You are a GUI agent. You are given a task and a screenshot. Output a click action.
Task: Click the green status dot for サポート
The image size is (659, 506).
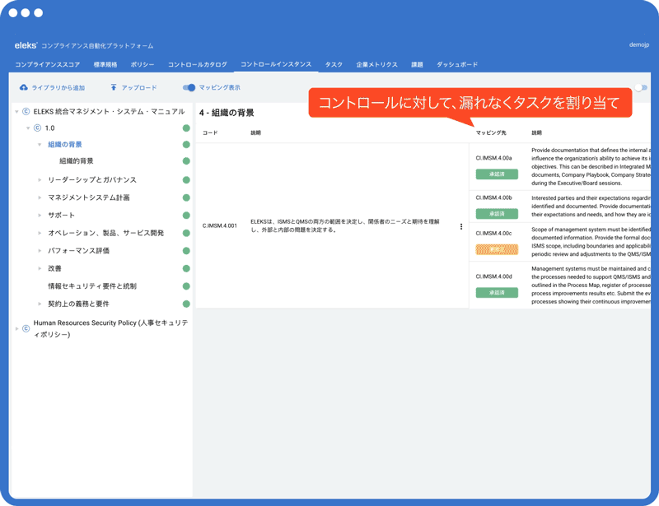pos(186,215)
